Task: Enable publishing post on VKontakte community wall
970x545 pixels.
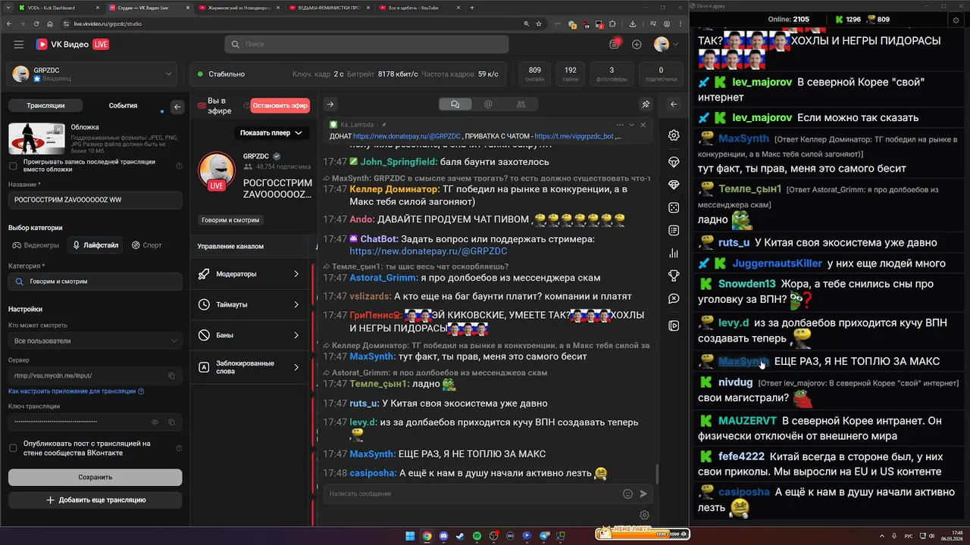Action: (13, 448)
